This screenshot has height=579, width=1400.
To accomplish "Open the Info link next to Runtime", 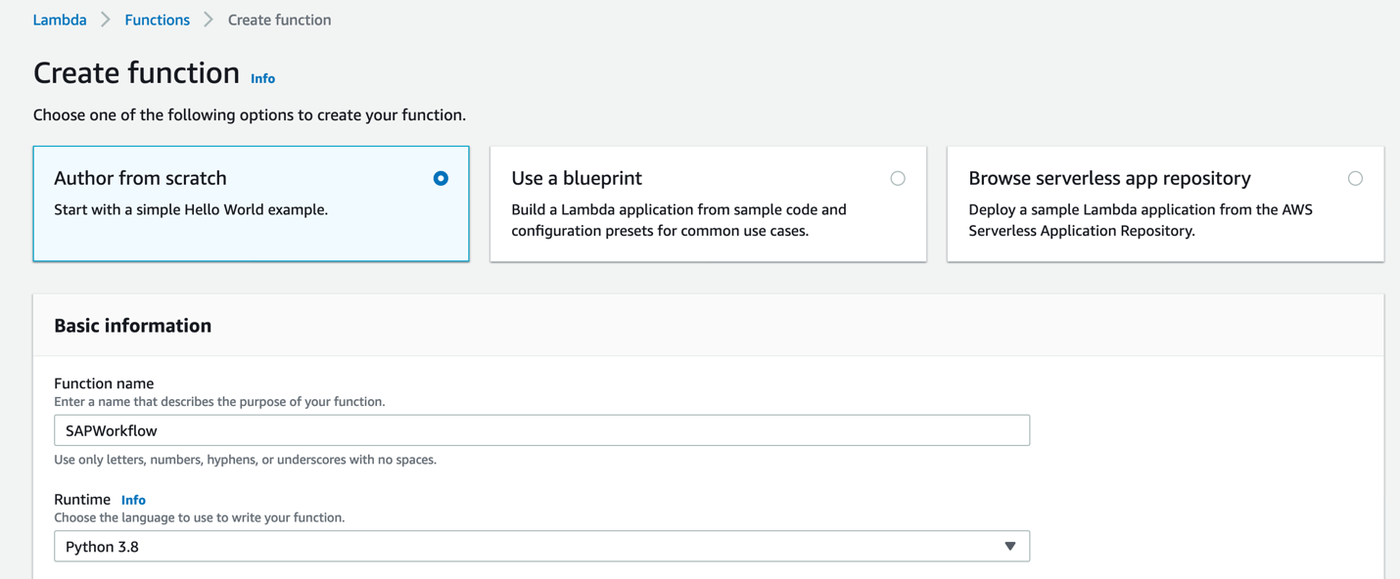I will (x=133, y=500).
